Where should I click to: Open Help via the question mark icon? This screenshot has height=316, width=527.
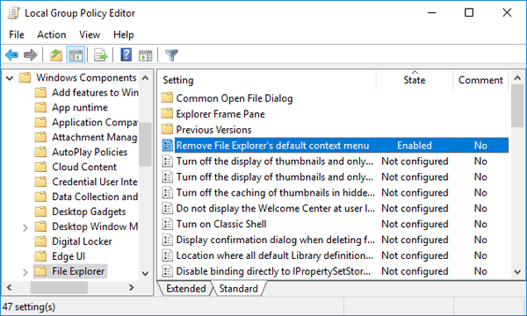click(x=126, y=54)
